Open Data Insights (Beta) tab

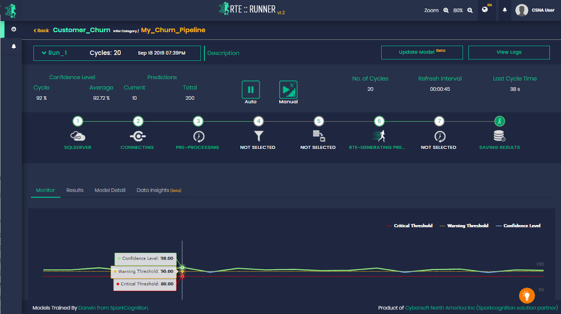point(159,190)
